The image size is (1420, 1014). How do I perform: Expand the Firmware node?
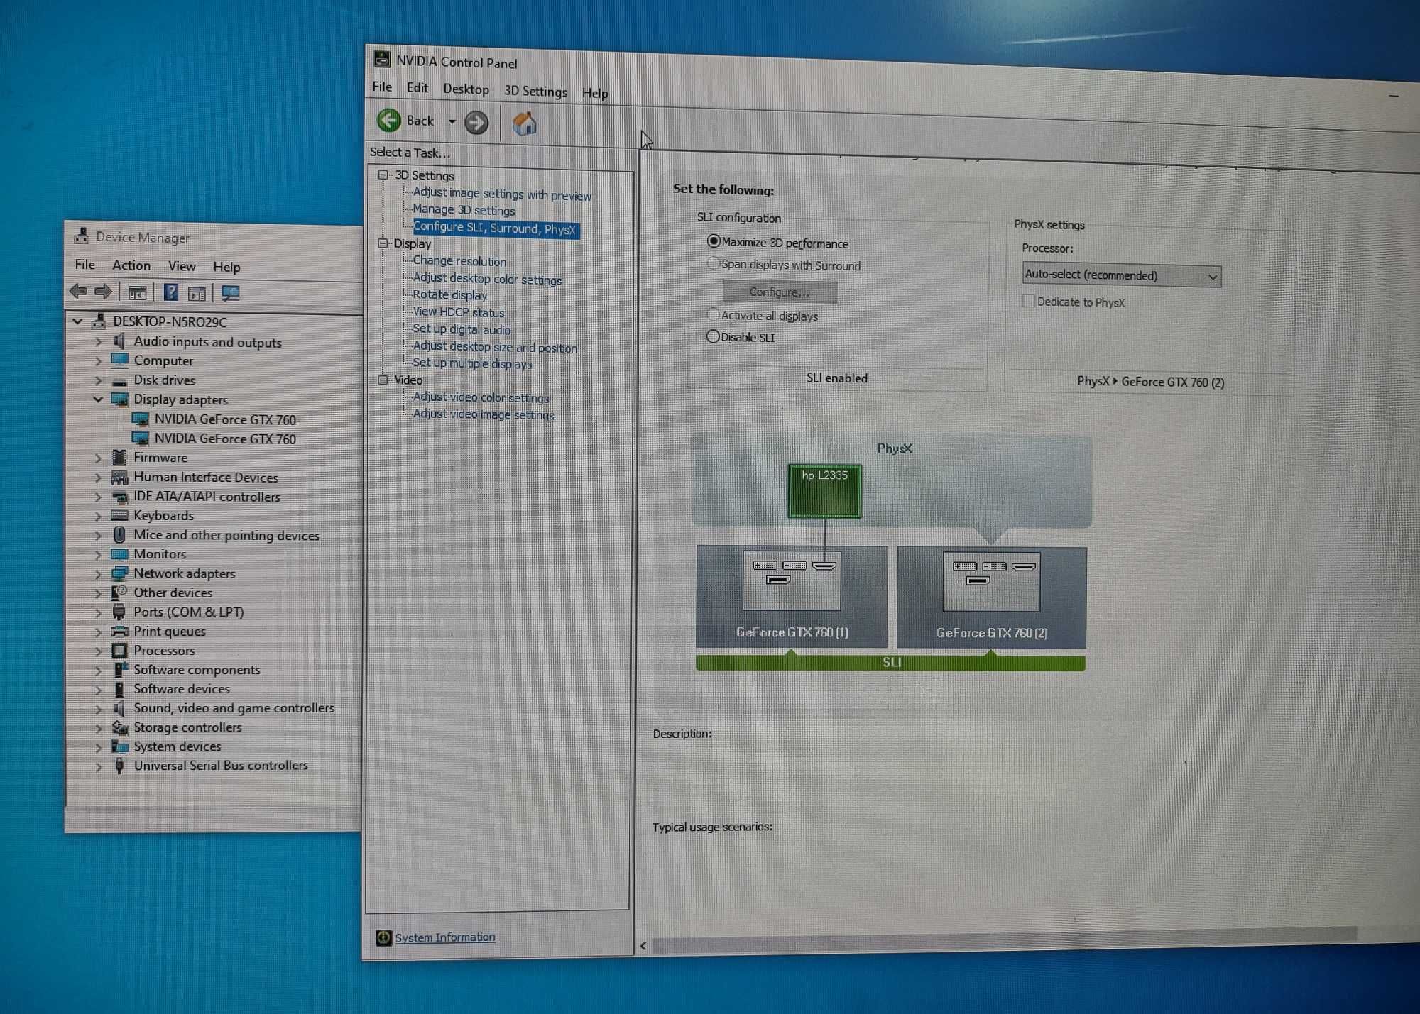tap(99, 458)
